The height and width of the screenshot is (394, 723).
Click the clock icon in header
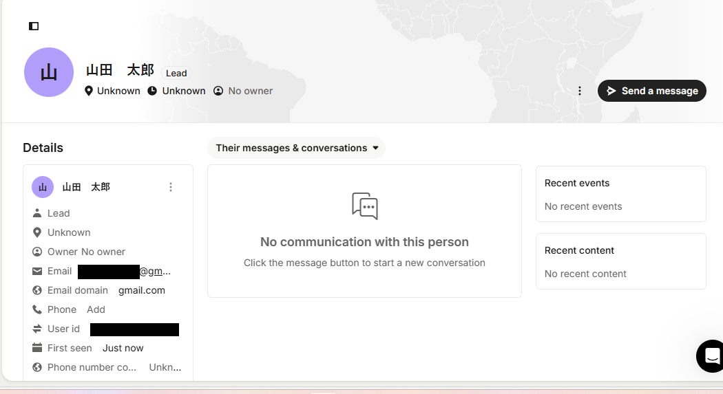[x=152, y=91]
